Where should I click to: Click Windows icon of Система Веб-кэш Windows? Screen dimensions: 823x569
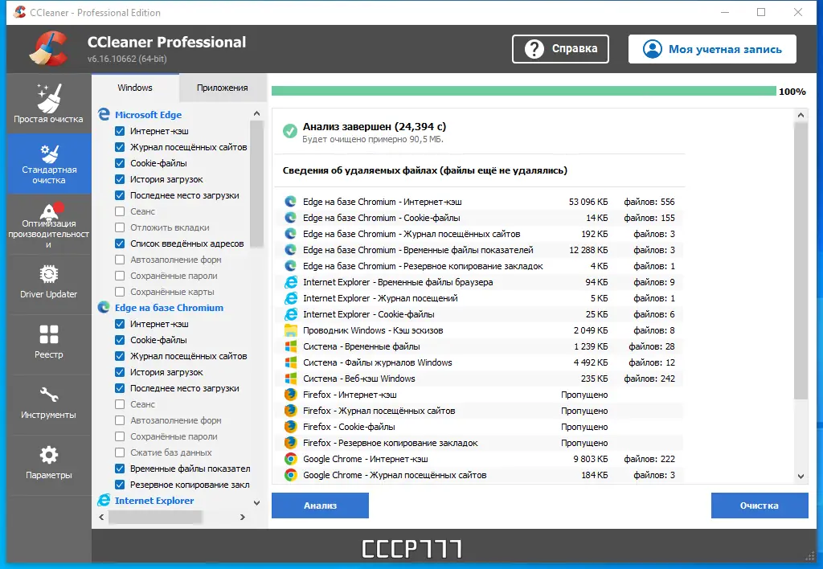pos(290,379)
